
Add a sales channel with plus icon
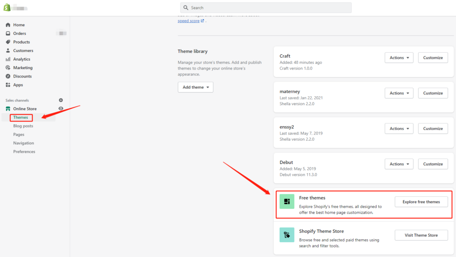61,100
